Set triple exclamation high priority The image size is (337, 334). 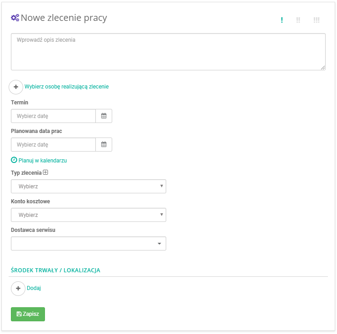click(317, 20)
